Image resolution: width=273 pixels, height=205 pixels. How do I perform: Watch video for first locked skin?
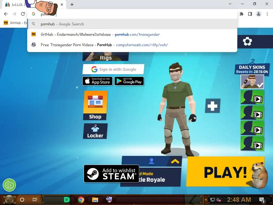pyautogui.click(x=252, y=97)
